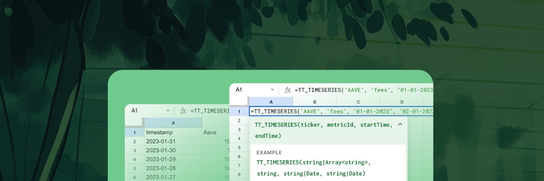Select row 6 header in the front sheet
Screen dimensions: 544x181
coord(239,157)
